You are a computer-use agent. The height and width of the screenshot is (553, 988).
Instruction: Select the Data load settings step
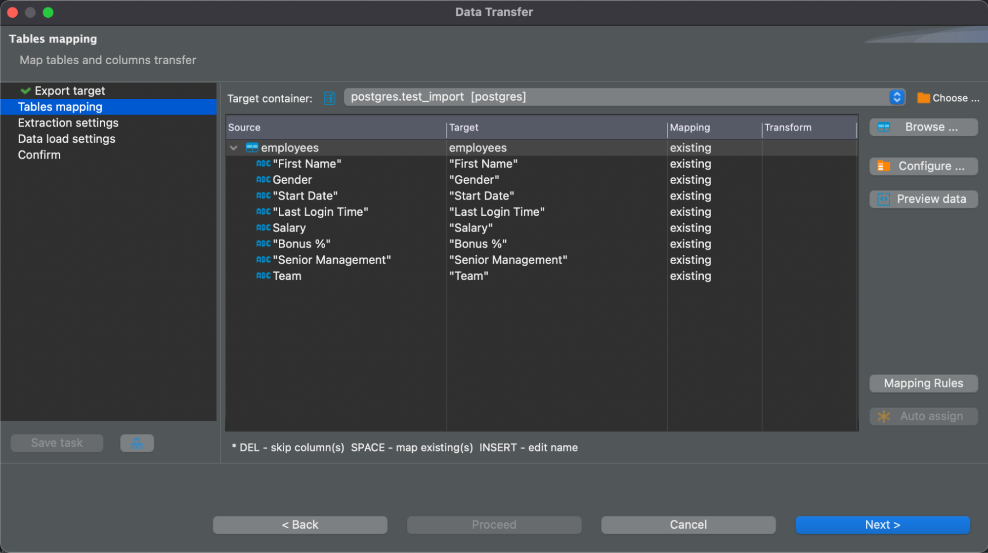pos(66,138)
